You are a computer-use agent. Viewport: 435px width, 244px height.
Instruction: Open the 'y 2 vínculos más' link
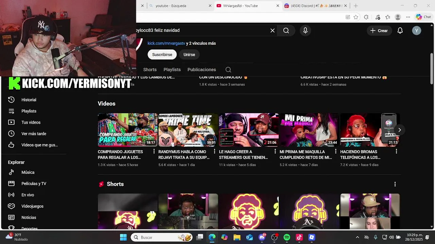[x=201, y=43]
